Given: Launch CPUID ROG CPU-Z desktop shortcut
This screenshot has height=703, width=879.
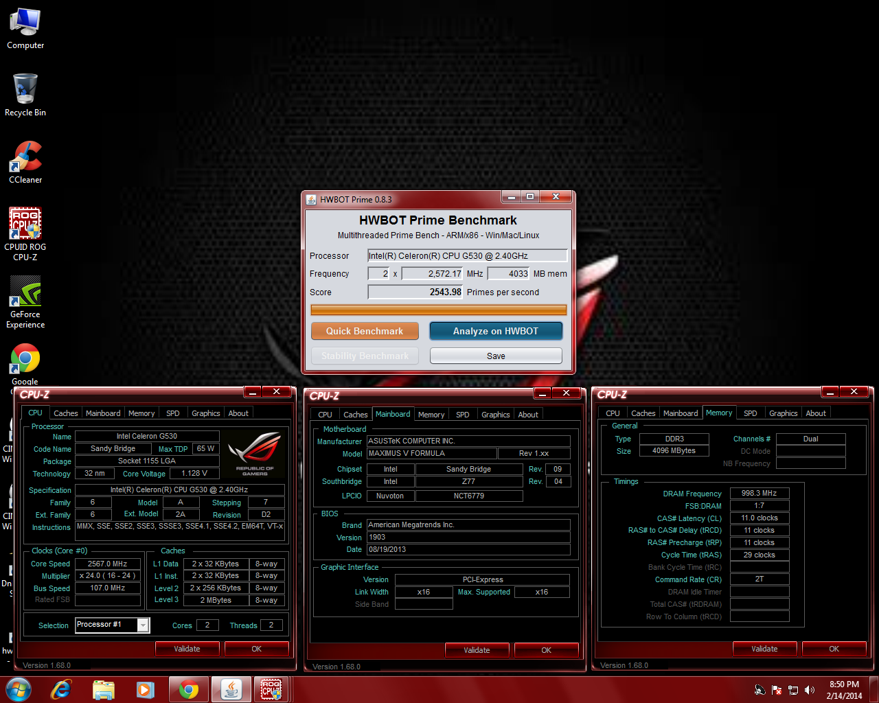Looking at the screenshot, I should click(25, 233).
